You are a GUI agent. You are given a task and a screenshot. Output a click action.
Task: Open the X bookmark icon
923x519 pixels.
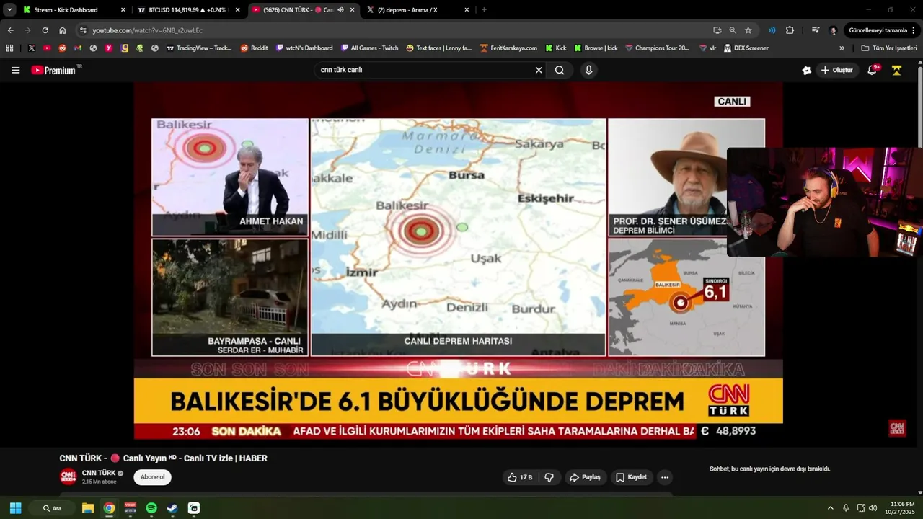click(31, 48)
